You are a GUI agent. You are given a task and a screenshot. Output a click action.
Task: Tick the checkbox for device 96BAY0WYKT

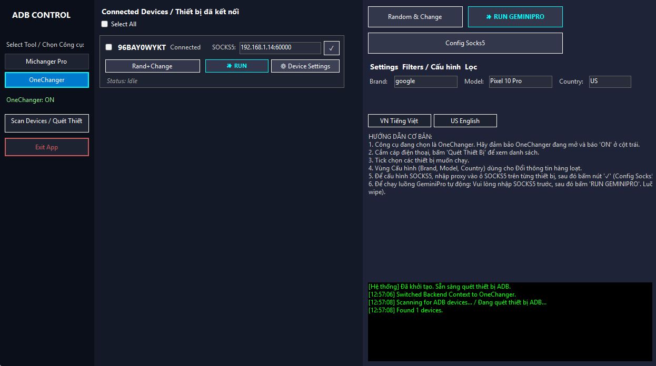[109, 47]
